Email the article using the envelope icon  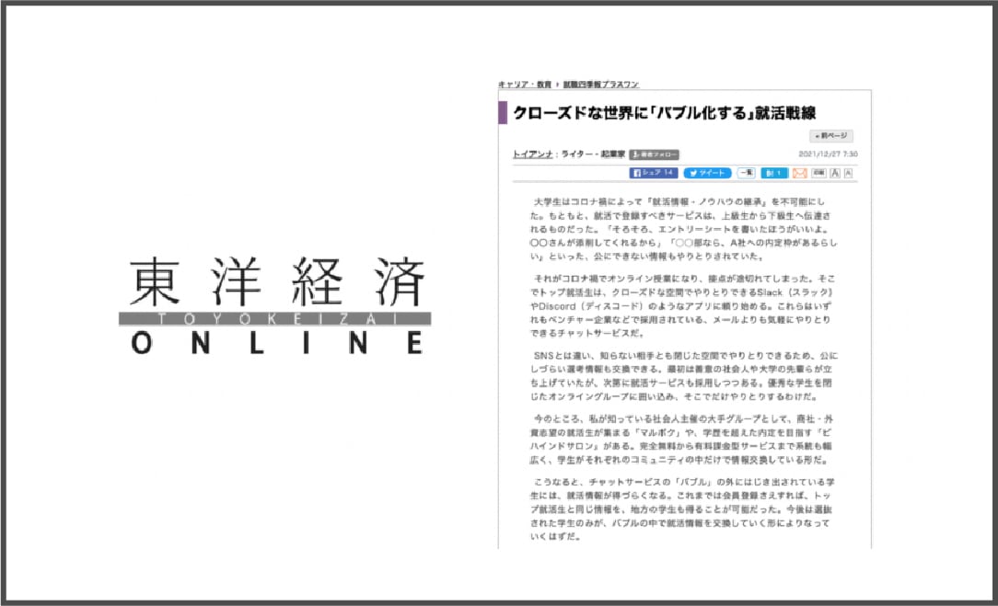click(x=798, y=172)
